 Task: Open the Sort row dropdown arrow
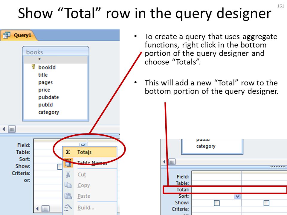coord(237,196)
